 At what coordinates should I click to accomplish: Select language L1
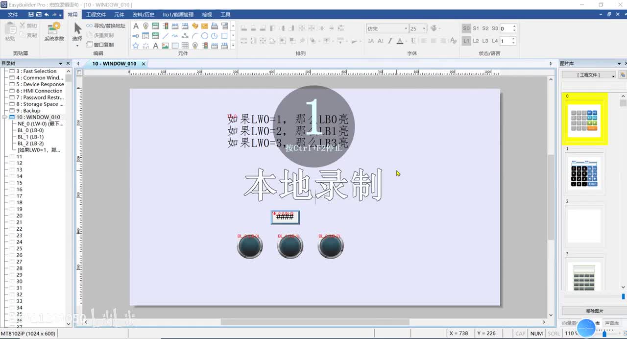click(466, 41)
